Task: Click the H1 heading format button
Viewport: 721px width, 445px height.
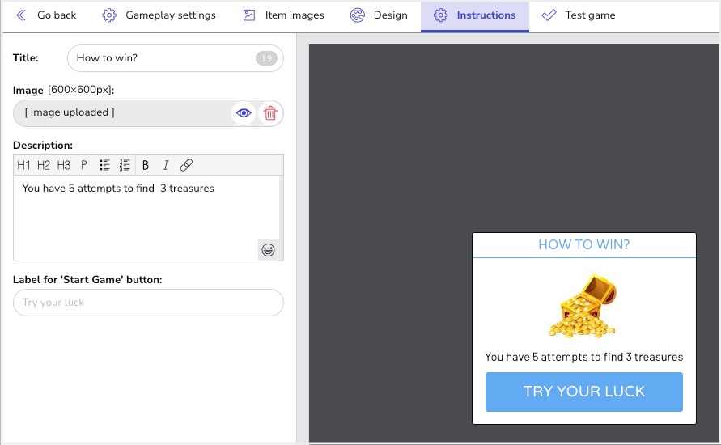Action: tap(23, 165)
